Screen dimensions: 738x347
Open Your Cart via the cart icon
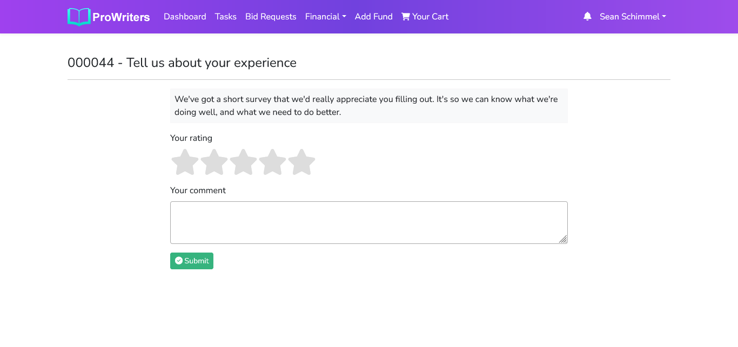click(x=406, y=17)
